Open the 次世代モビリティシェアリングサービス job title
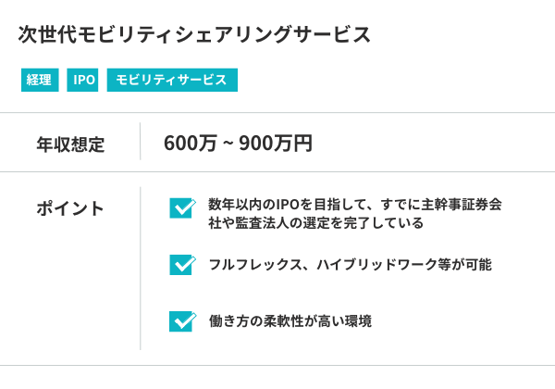555x389 pixels. (x=194, y=35)
